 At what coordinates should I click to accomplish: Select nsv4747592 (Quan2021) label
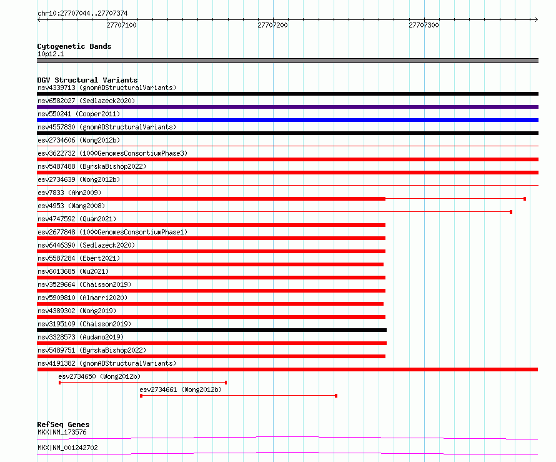77,219
